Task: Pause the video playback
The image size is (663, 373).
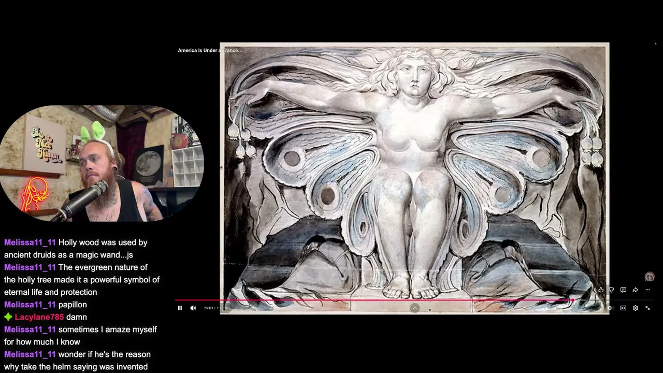Action: pyautogui.click(x=180, y=308)
